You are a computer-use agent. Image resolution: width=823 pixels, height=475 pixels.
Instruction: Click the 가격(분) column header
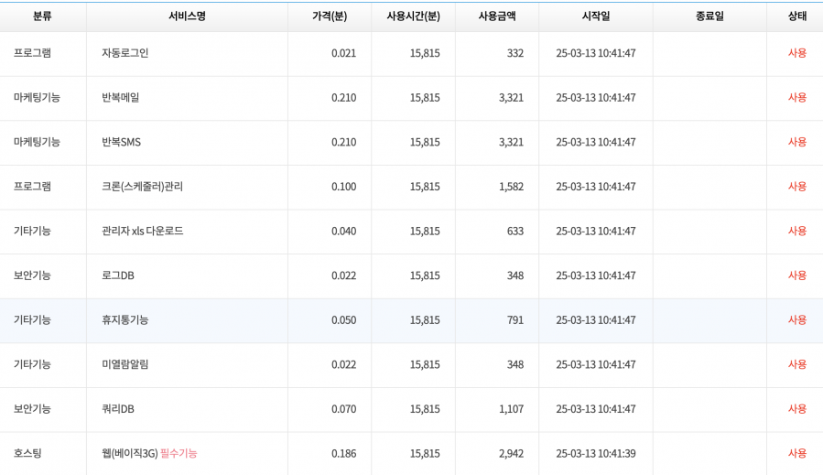pyautogui.click(x=329, y=16)
